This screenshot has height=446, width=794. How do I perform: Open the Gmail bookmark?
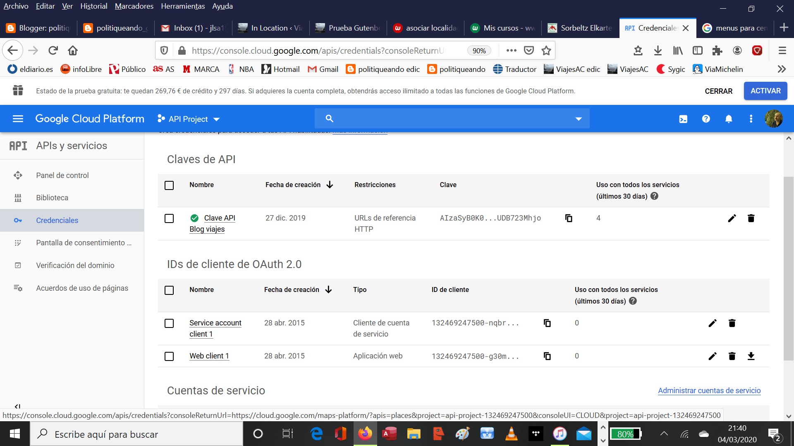click(323, 69)
